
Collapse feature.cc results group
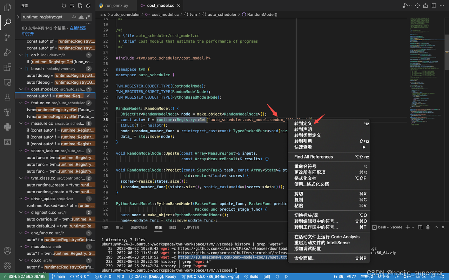[21, 103]
